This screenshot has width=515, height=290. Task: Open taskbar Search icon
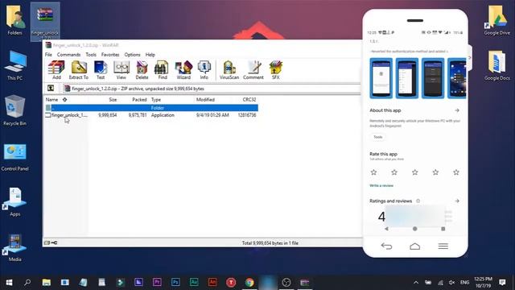(x=27, y=283)
